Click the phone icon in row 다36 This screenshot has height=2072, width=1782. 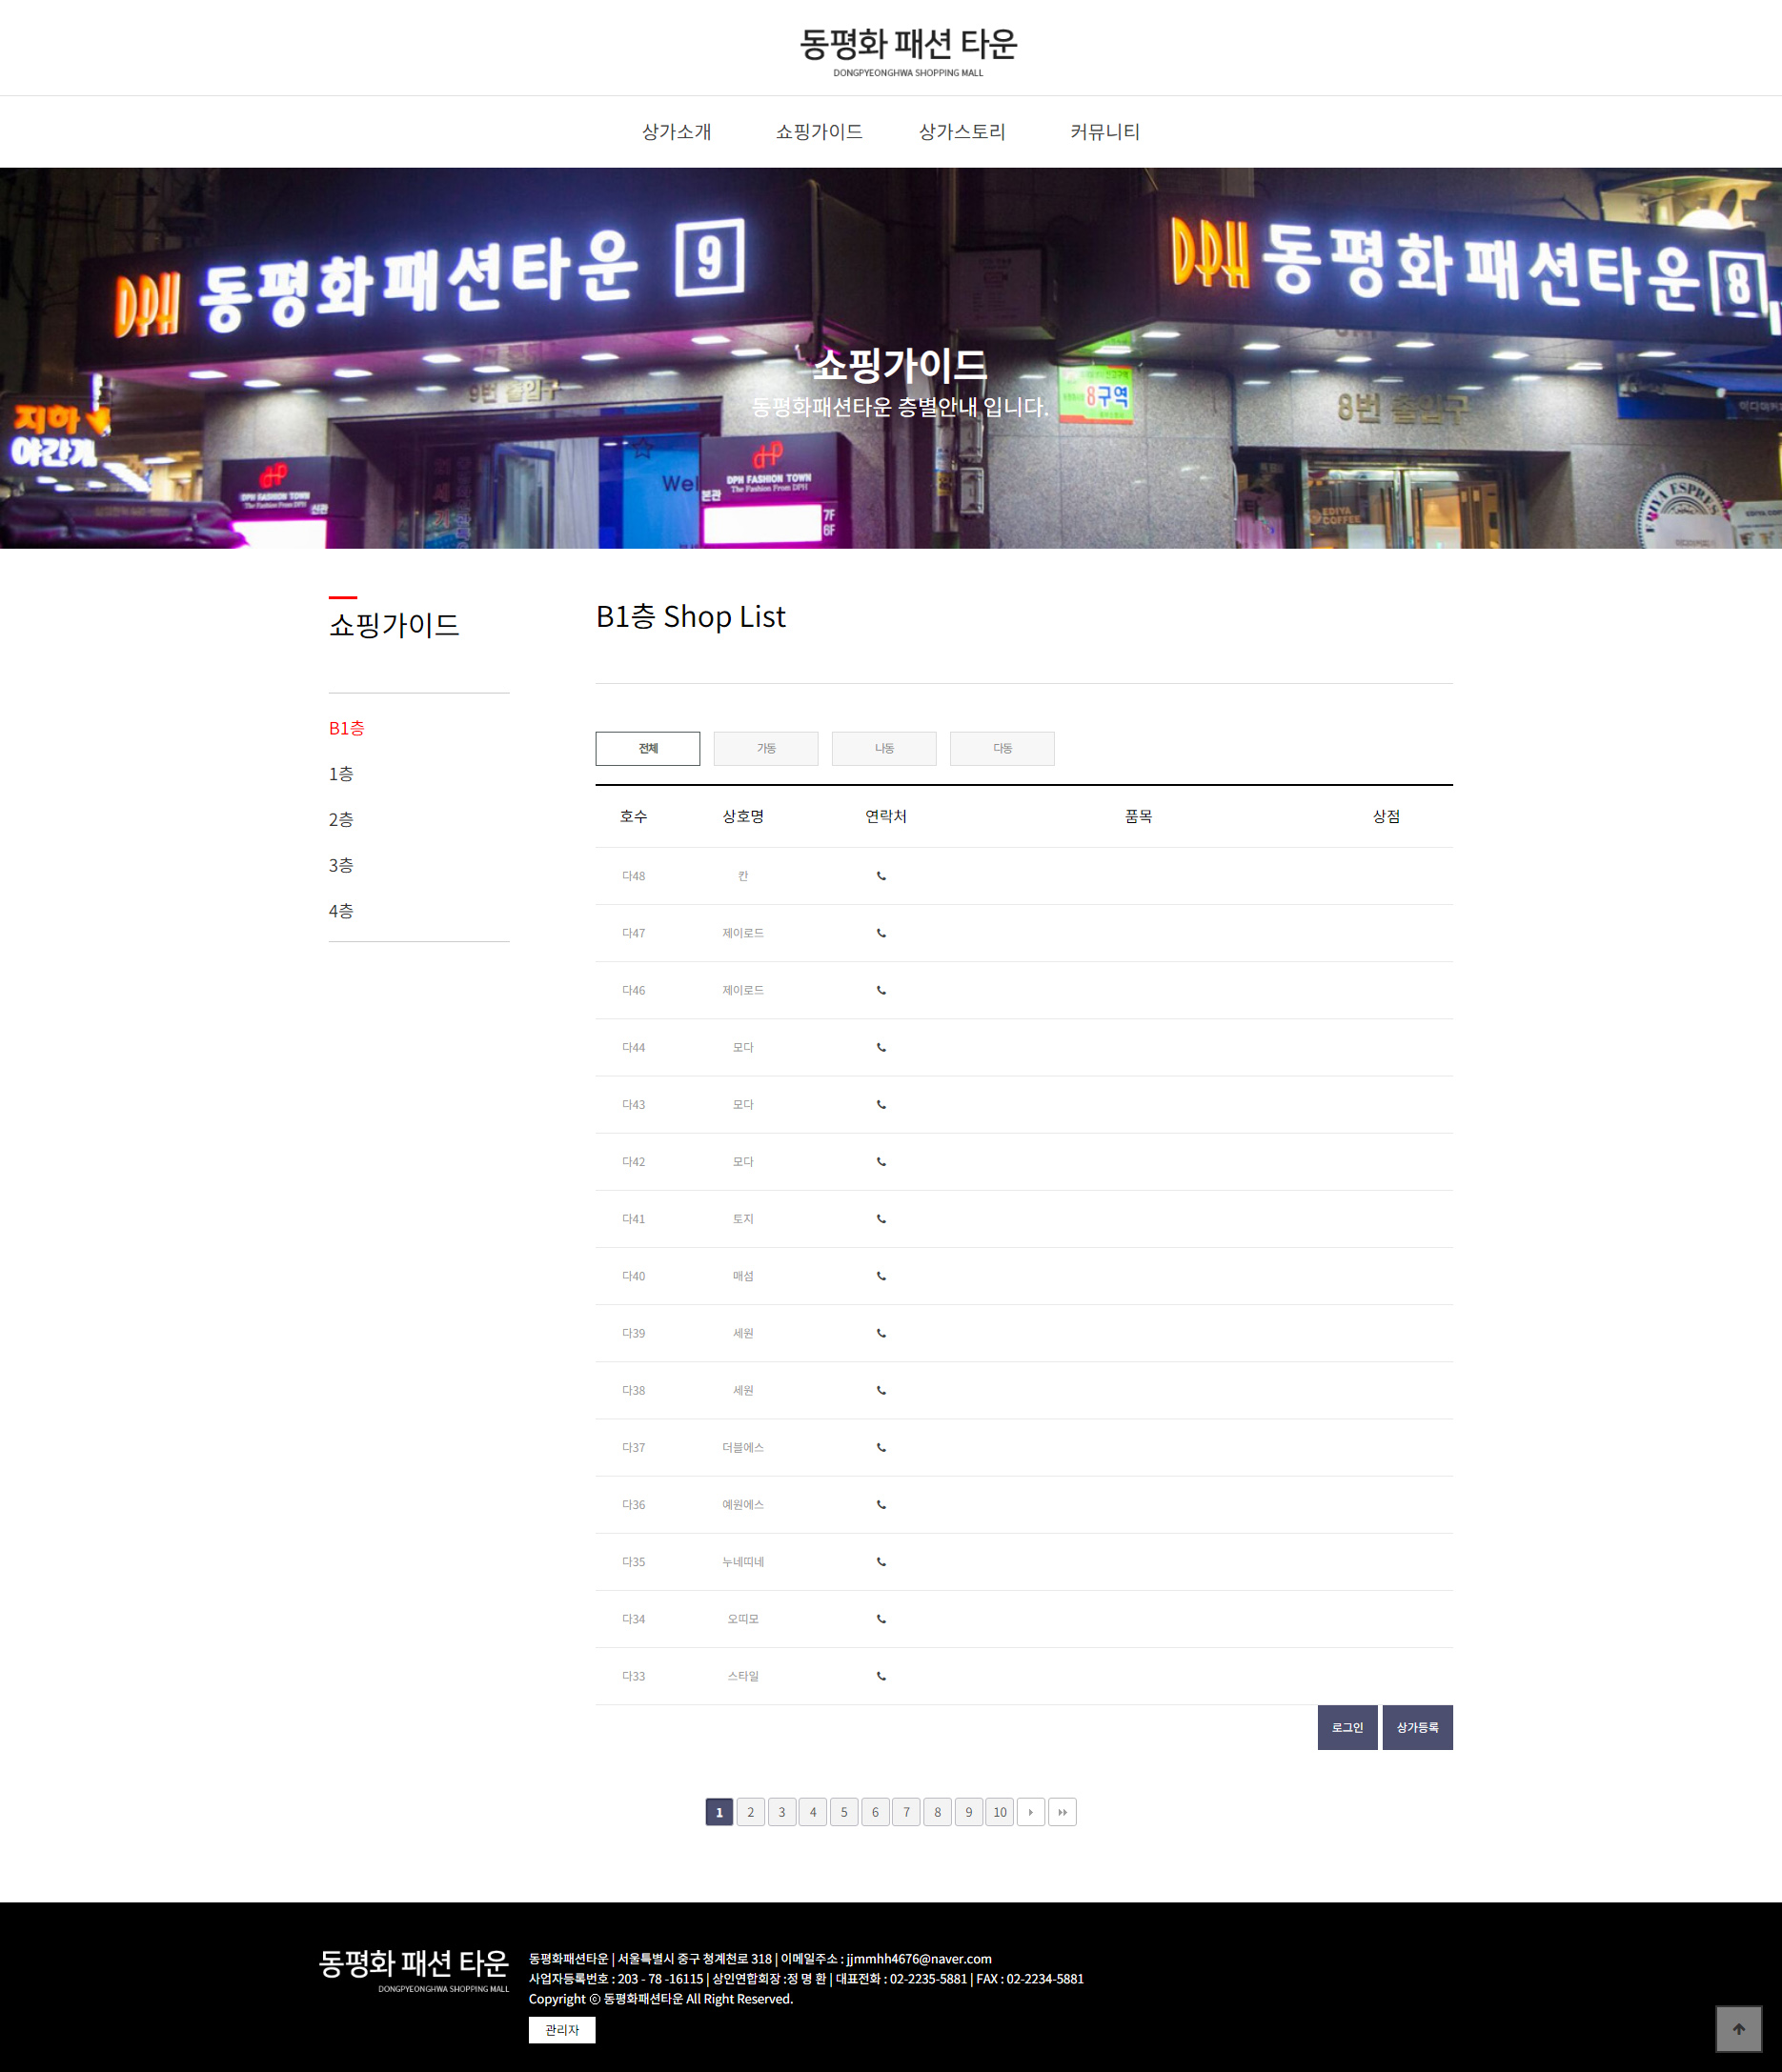pyautogui.click(x=881, y=1503)
